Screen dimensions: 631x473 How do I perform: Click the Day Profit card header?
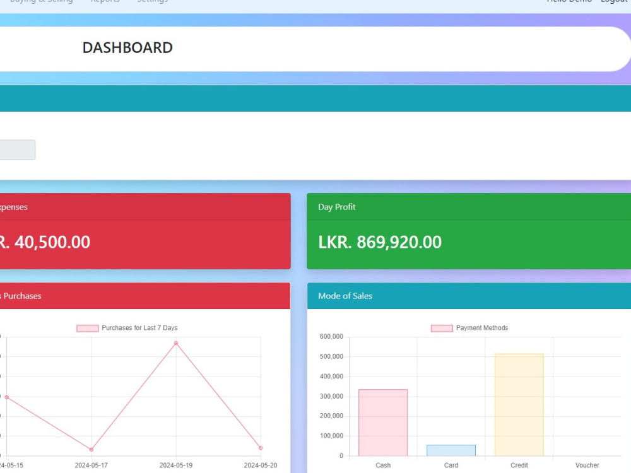tap(469, 207)
